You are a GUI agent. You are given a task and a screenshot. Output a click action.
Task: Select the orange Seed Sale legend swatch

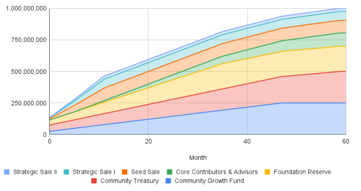tap(125, 172)
